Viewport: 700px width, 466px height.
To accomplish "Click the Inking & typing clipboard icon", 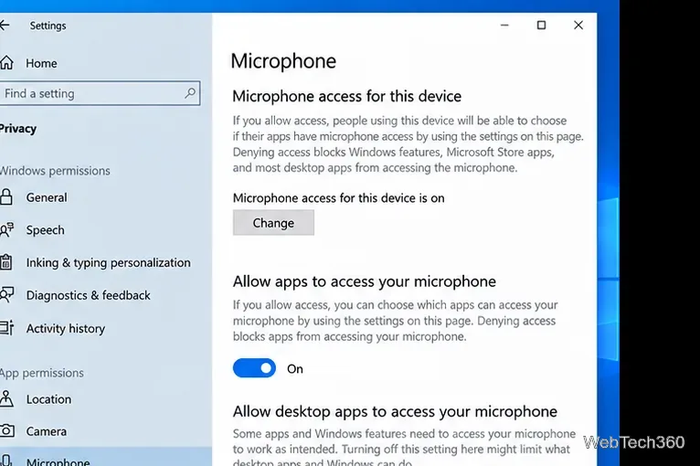I will [x=5, y=262].
